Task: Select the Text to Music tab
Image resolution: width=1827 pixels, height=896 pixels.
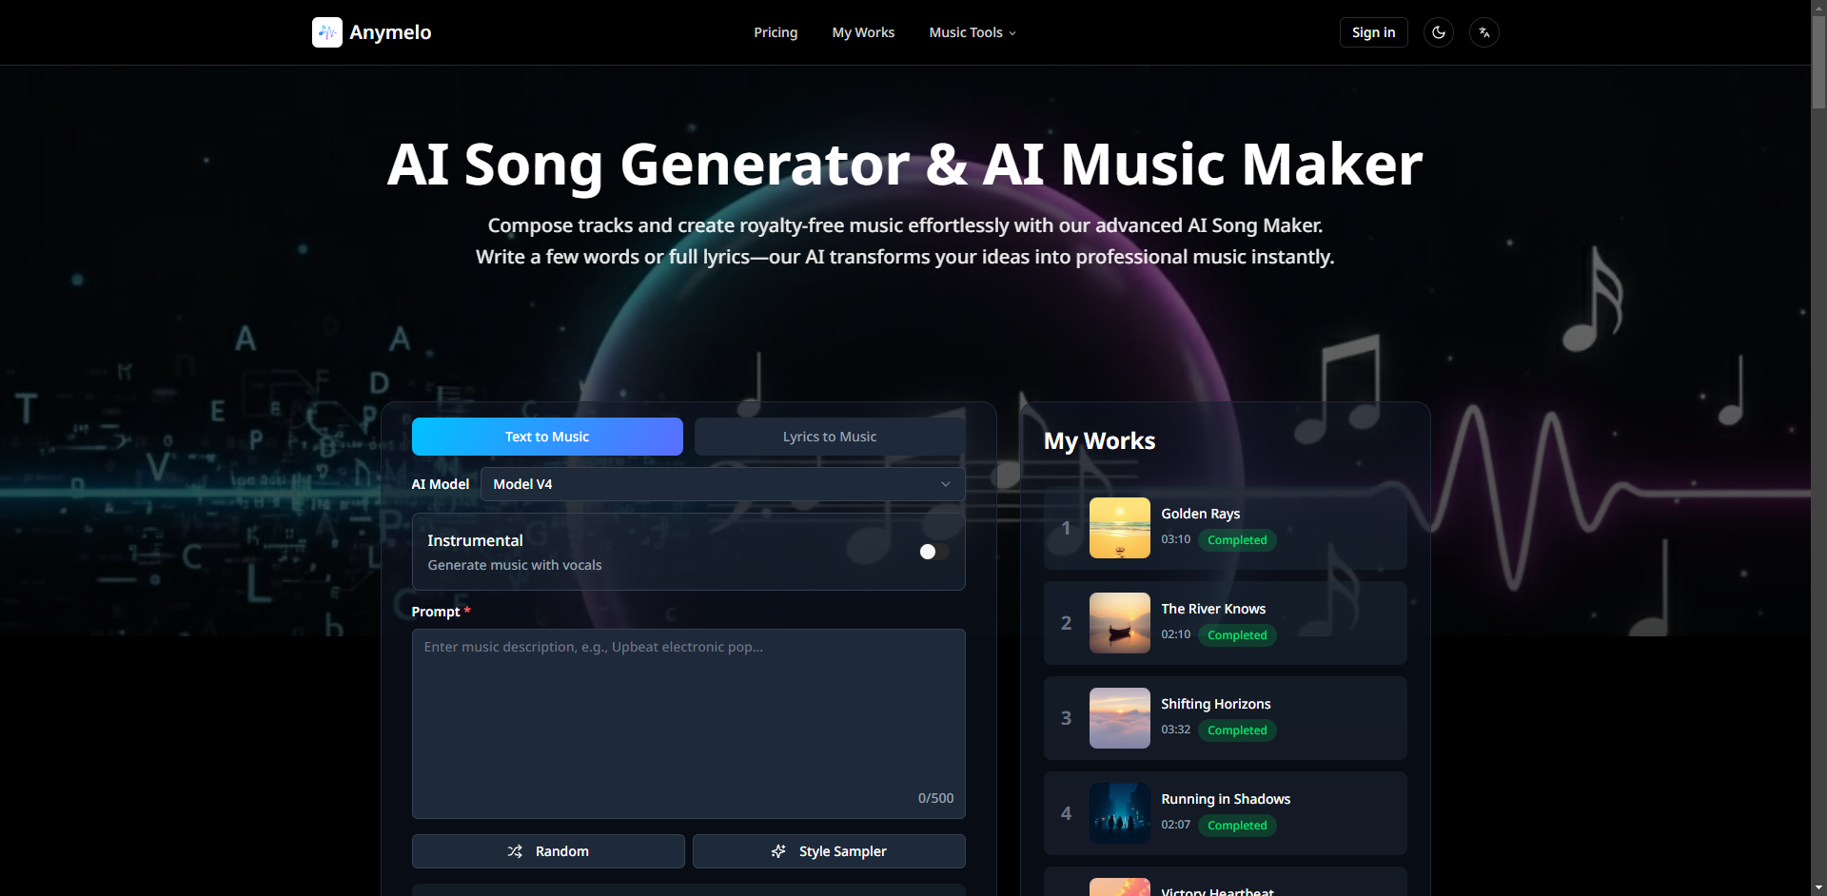Action: tap(547, 437)
